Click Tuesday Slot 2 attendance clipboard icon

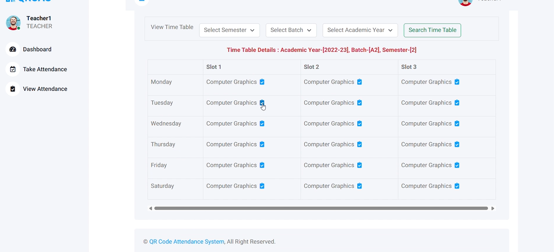[360, 103]
